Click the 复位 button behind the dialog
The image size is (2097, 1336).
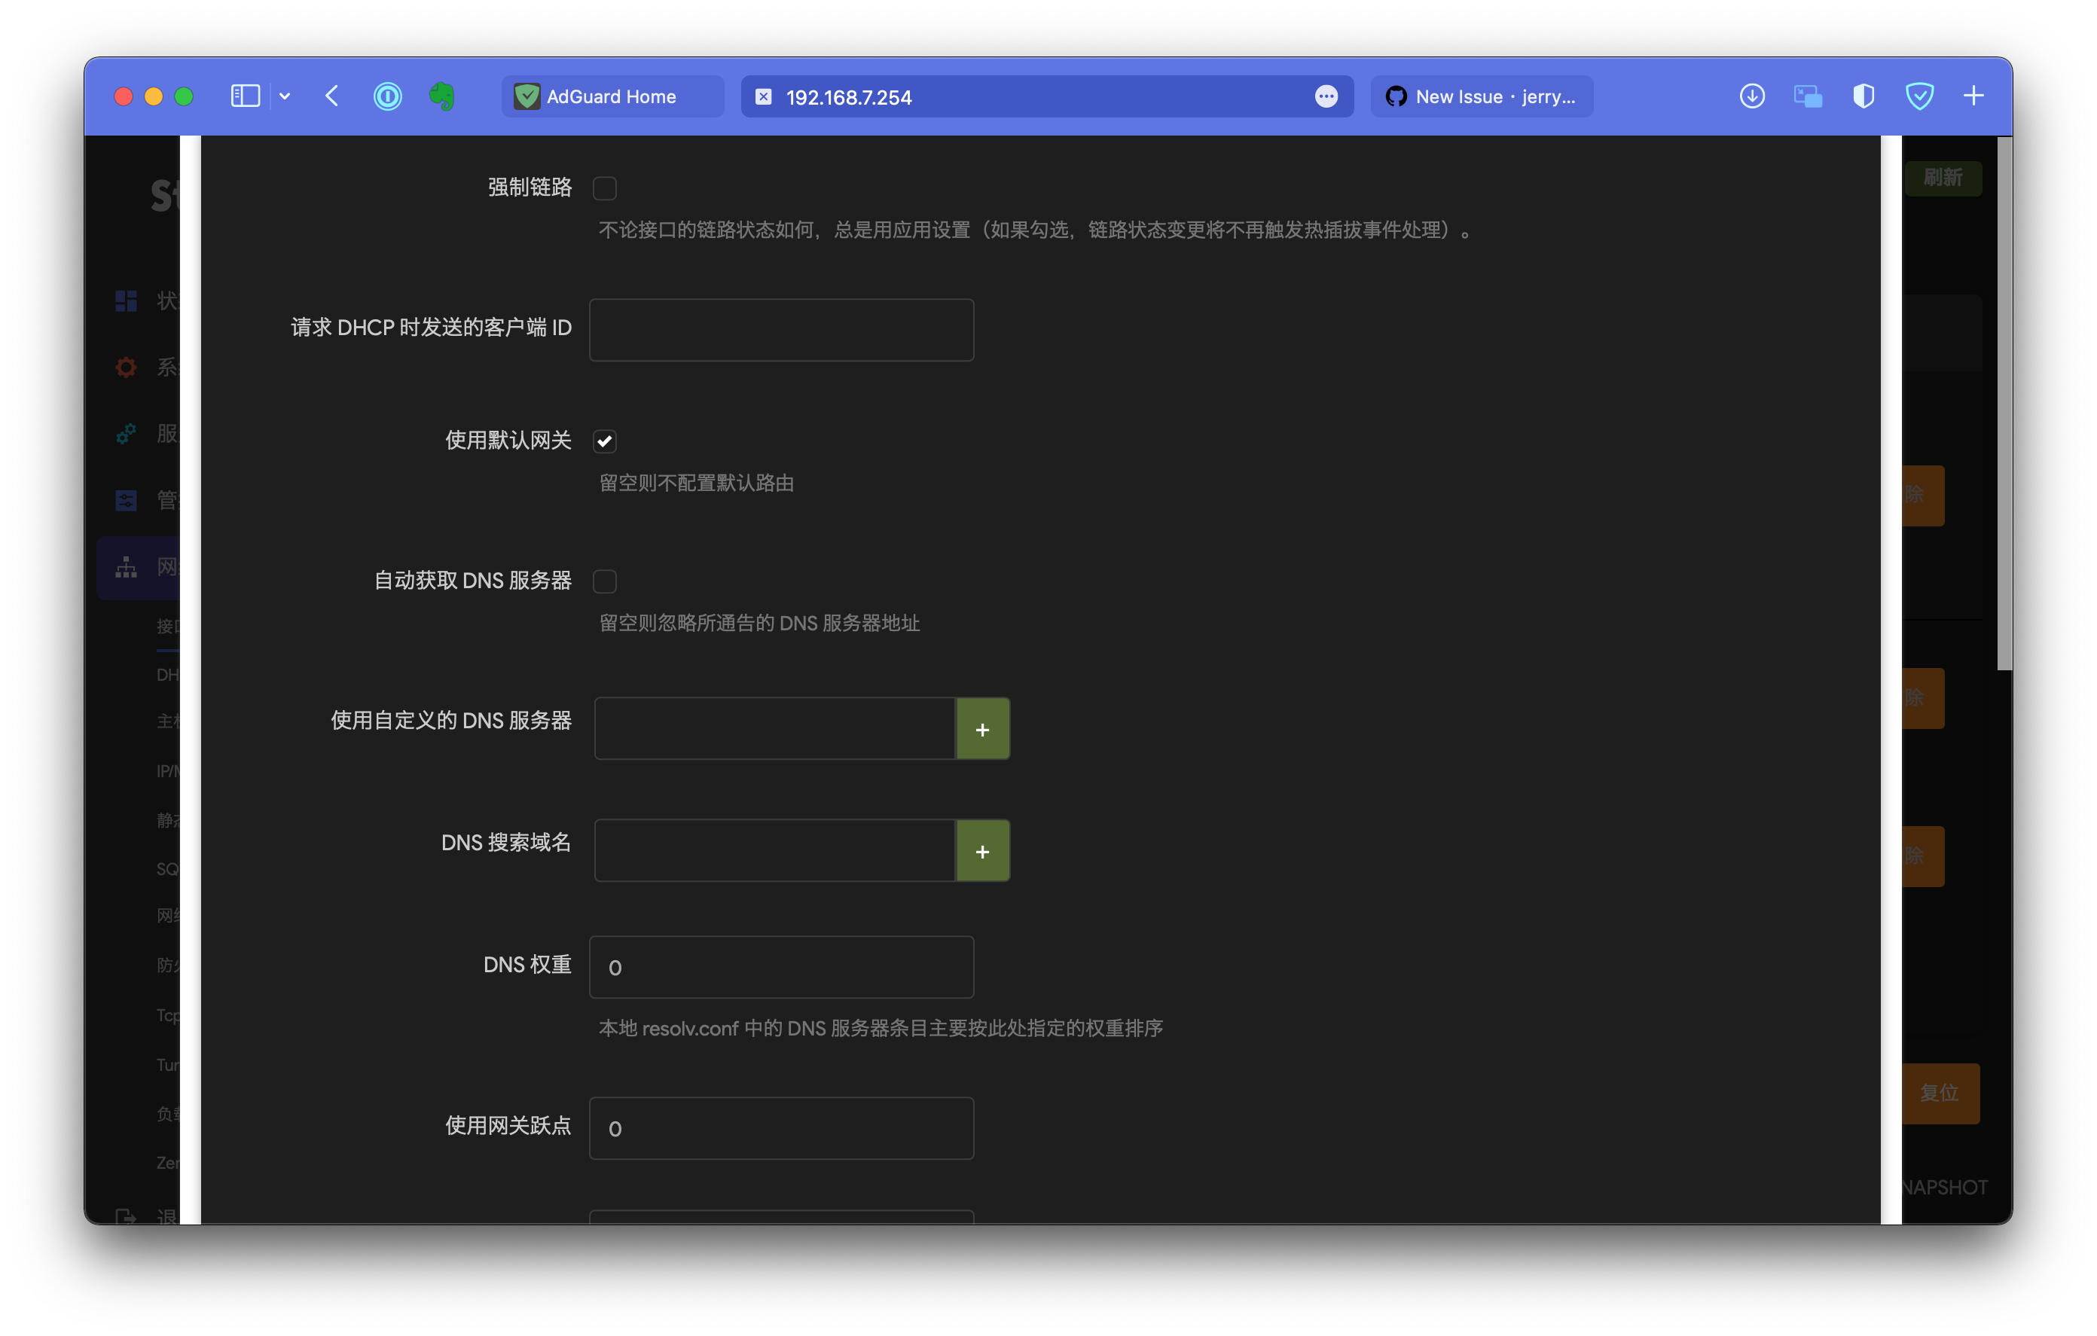[1940, 1093]
